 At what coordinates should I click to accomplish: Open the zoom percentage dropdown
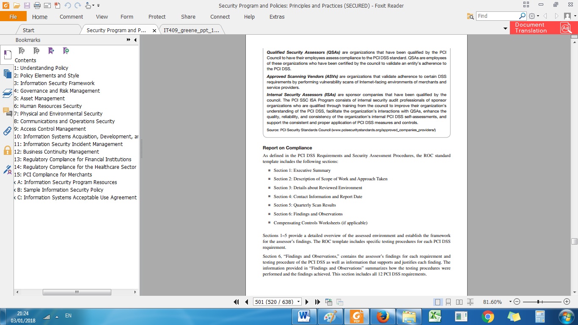click(x=510, y=302)
